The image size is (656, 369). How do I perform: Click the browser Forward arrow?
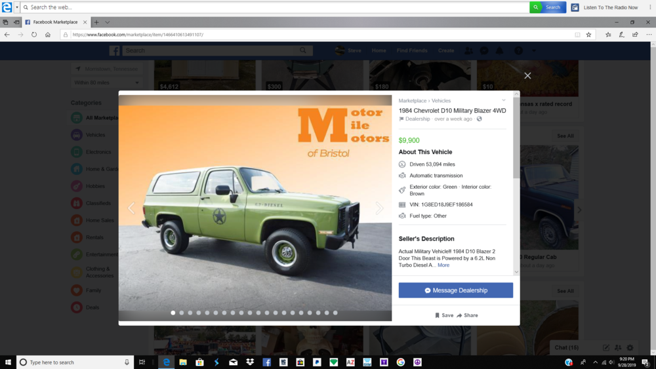tap(20, 35)
